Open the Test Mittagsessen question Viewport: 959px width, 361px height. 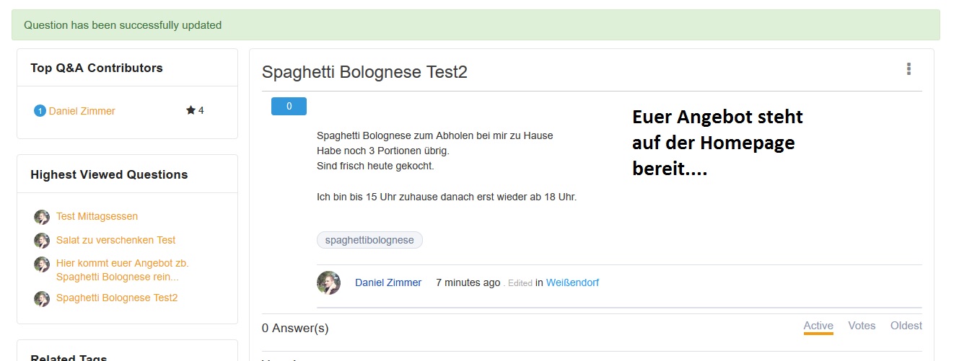pos(97,216)
